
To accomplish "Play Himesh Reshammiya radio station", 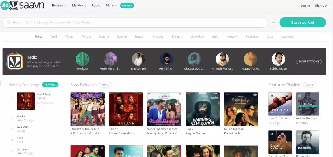I will coord(222,59).
